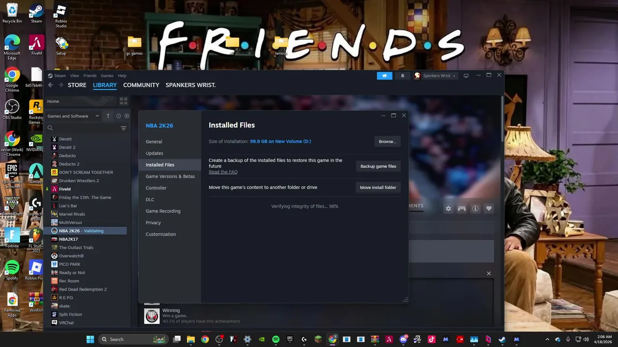This screenshot has width=618, height=347.
Task: Enter Big Picture mode via monitor icon
Action: pos(466,76)
